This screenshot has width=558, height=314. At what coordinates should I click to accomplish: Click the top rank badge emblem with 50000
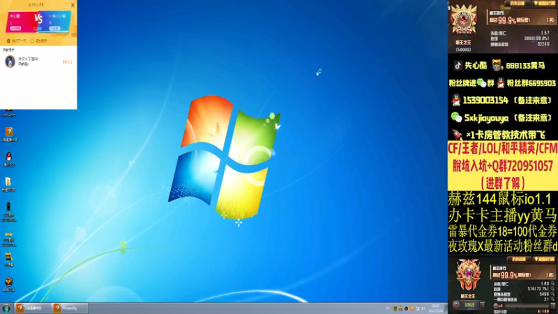tap(463, 20)
